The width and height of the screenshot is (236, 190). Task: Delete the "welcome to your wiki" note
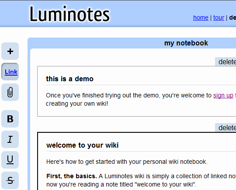tap(226, 128)
